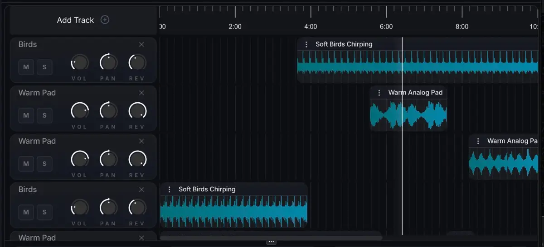The width and height of the screenshot is (544, 247).
Task: Click the PAN knob on lower Birds track
Action: pos(108,208)
